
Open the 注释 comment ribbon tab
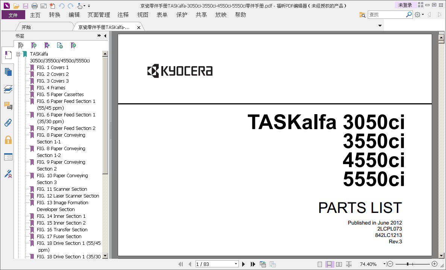(x=123, y=15)
